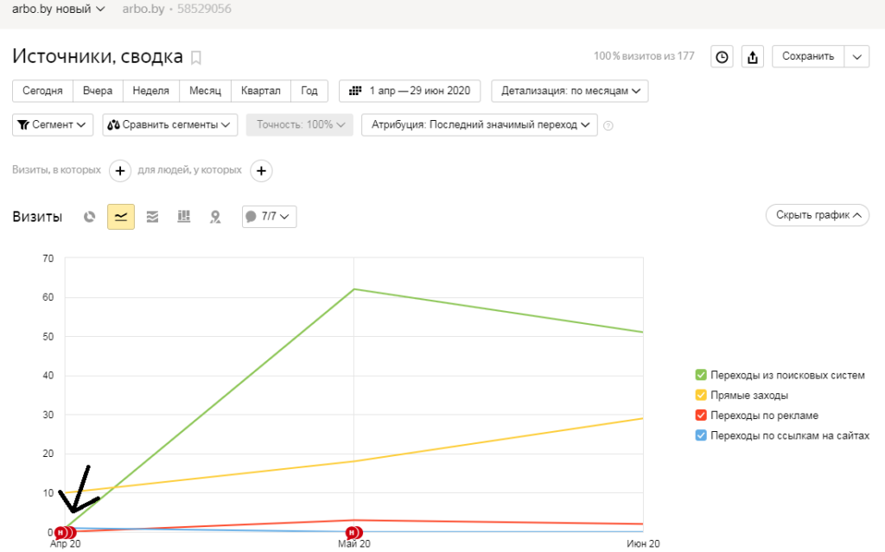Click the annotation marker at Май 20
The height and width of the screenshot is (552, 885).
point(353,532)
